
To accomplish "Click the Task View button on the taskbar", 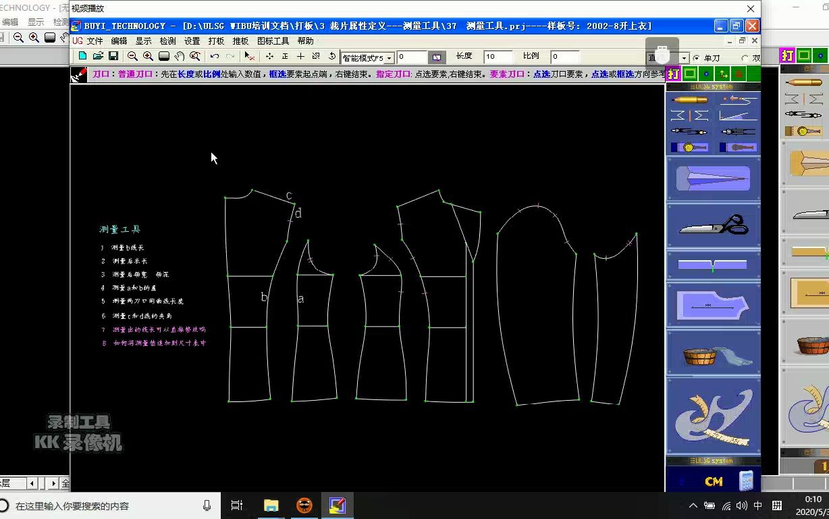I will click(x=236, y=505).
